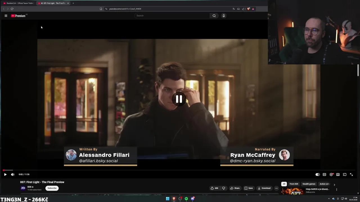Go forward with the browser forward arrow
Image resolution: width=360 pixels, height=202 pixels.
pos(8,9)
